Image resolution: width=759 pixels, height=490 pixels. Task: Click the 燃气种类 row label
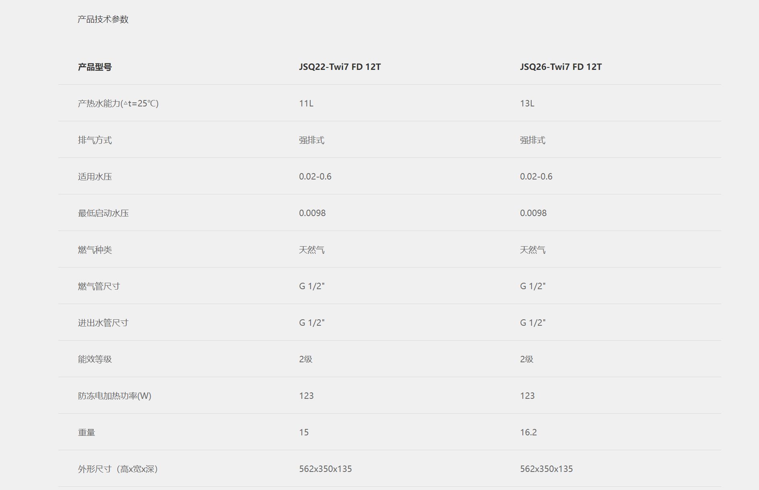coord(95,250)
